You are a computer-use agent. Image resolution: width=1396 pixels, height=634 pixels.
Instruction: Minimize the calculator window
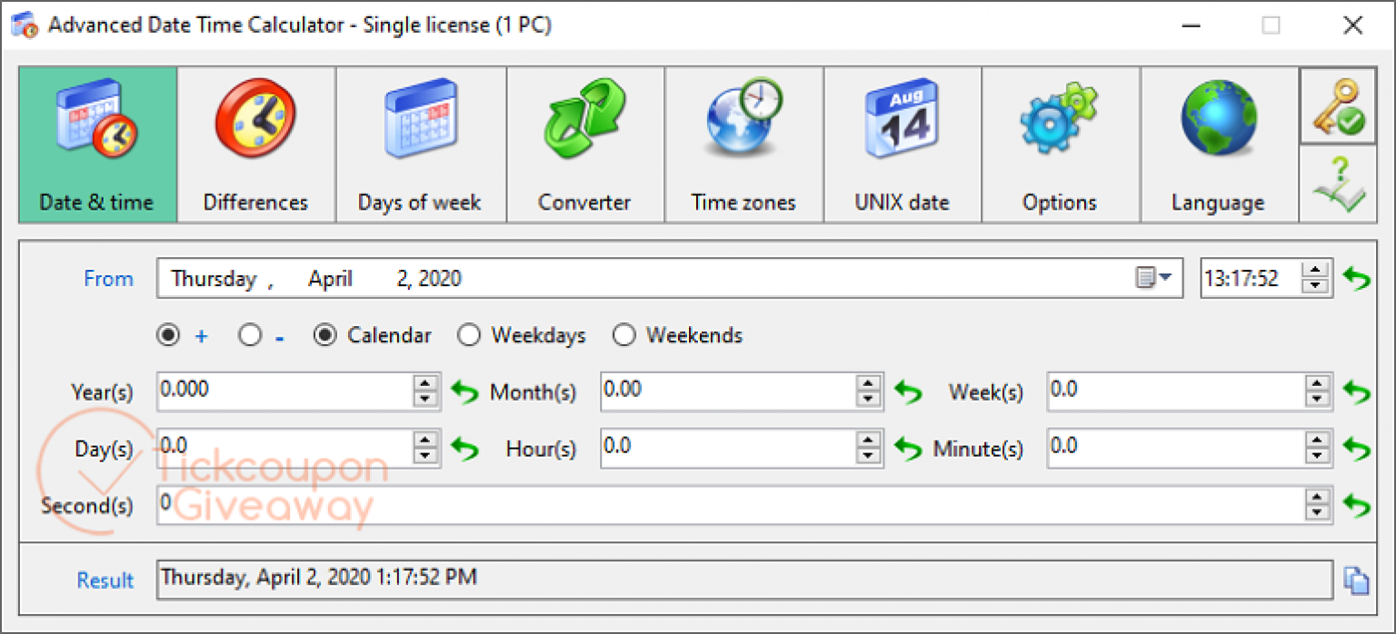pos(1190,25)
